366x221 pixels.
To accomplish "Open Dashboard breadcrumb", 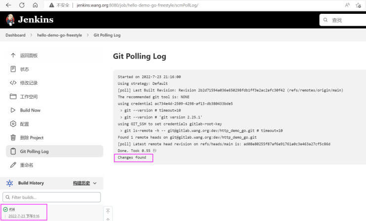I will click(15, 35).
